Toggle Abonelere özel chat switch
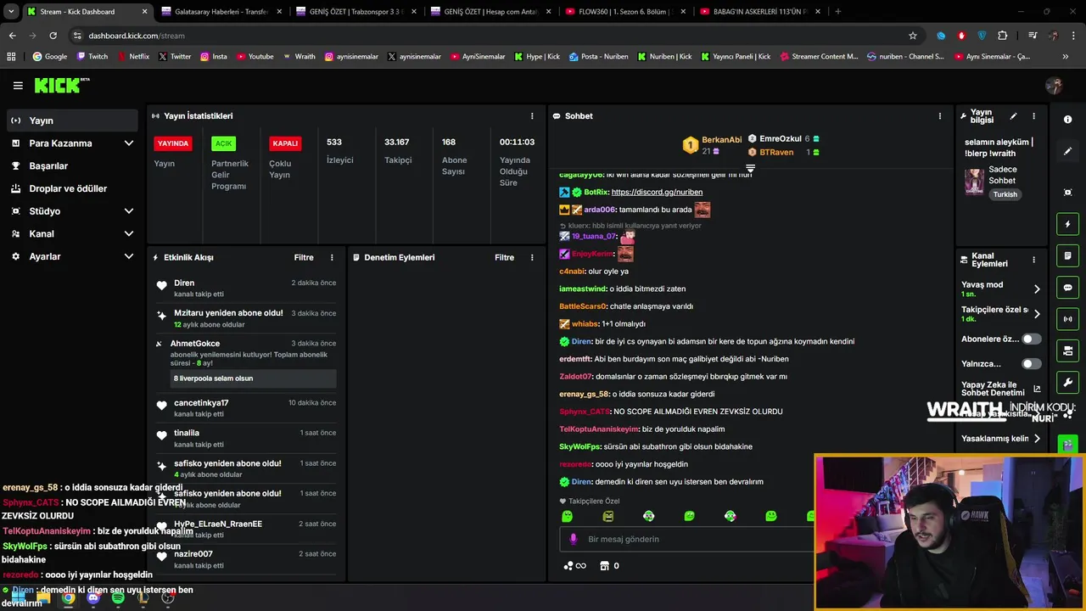Viewport: 1086px width, 611px height. [1031, 339]
